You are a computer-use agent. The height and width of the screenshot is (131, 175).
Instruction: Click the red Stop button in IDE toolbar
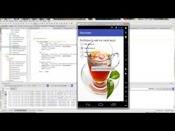coord(52,24)
